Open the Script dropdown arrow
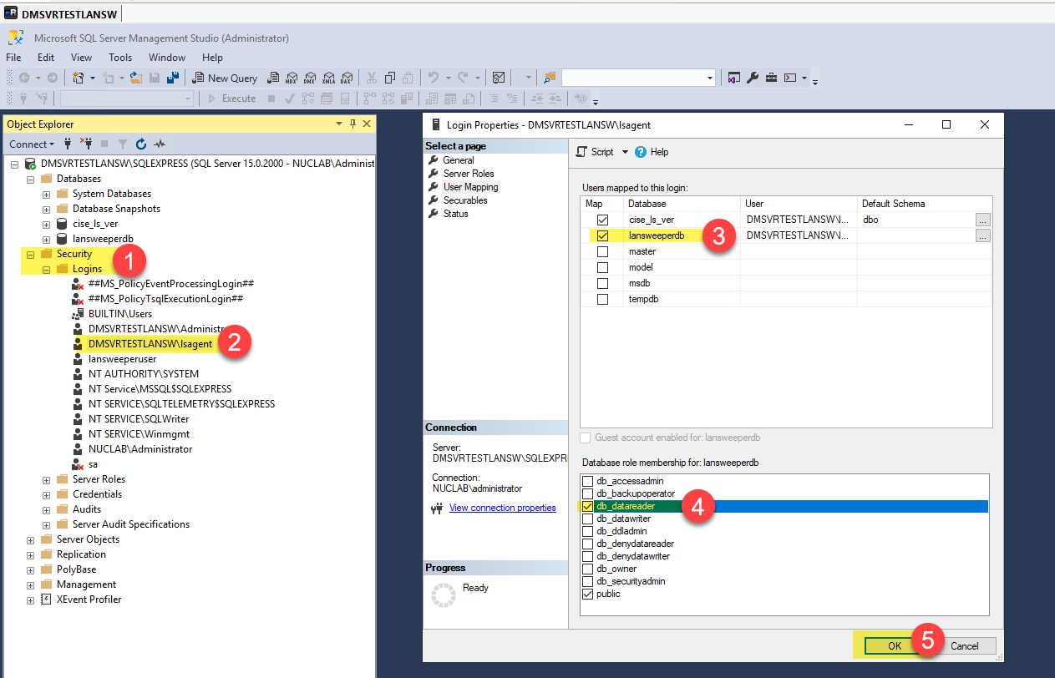 tap(625, 152)
